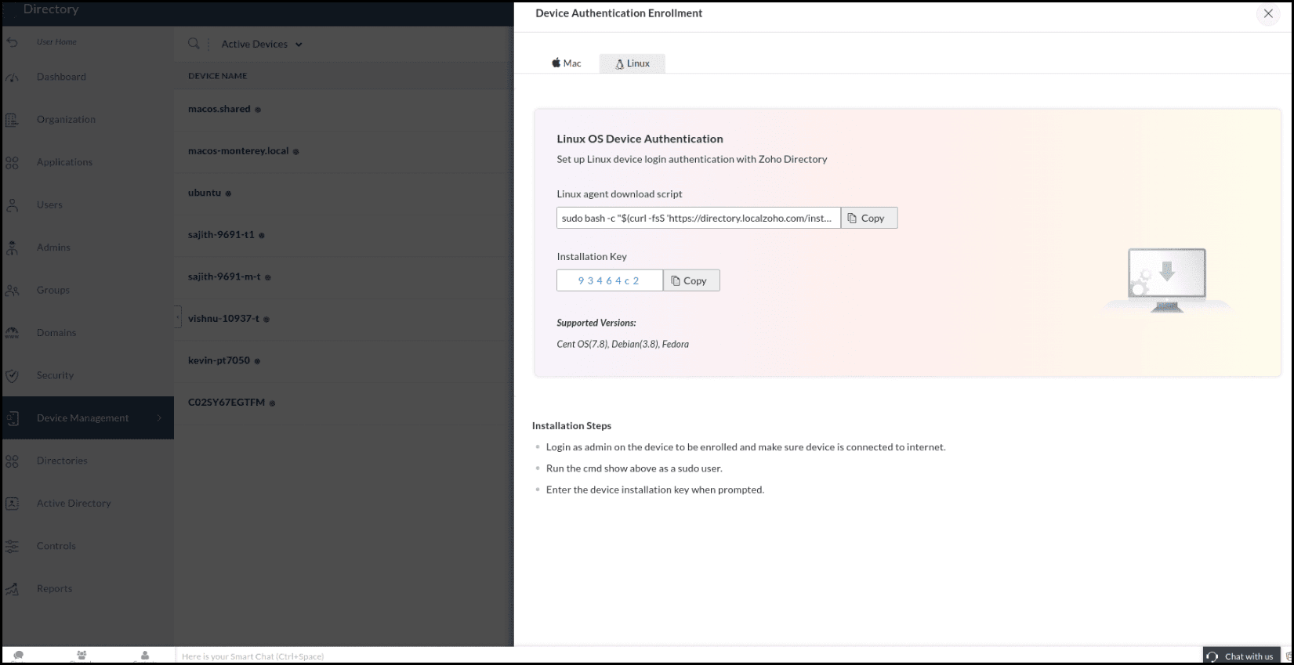Copy the Installation Key
1294x665 pixels.
[691, 280]
